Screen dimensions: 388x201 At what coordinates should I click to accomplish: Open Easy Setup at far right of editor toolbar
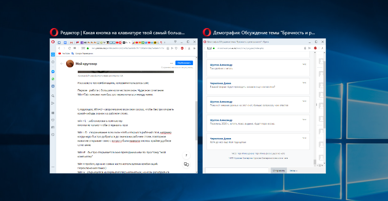193,48
